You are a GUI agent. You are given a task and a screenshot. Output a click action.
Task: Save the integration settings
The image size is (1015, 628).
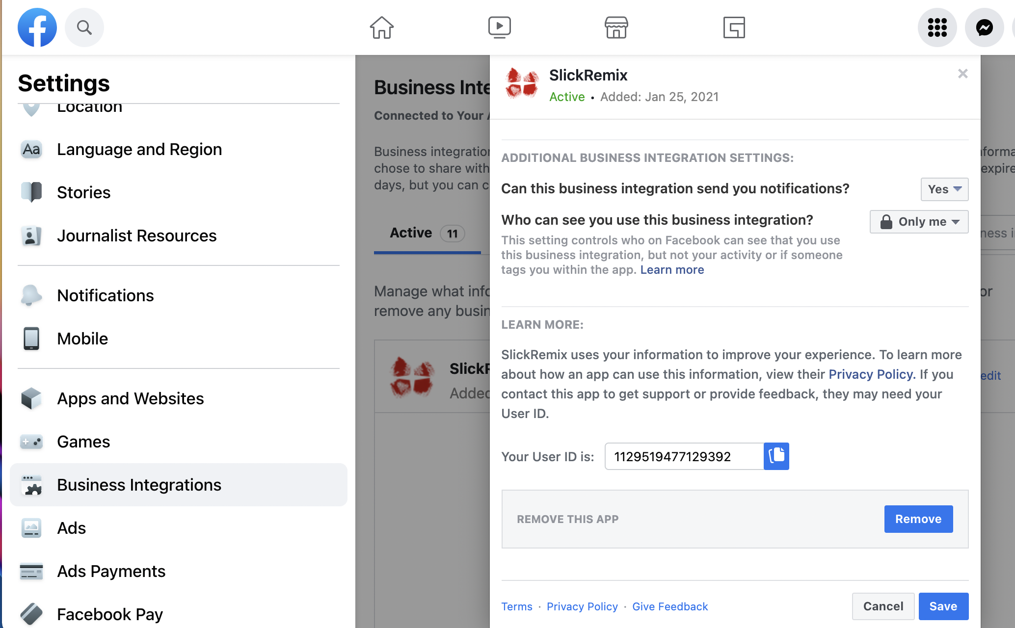pos(943,606)
